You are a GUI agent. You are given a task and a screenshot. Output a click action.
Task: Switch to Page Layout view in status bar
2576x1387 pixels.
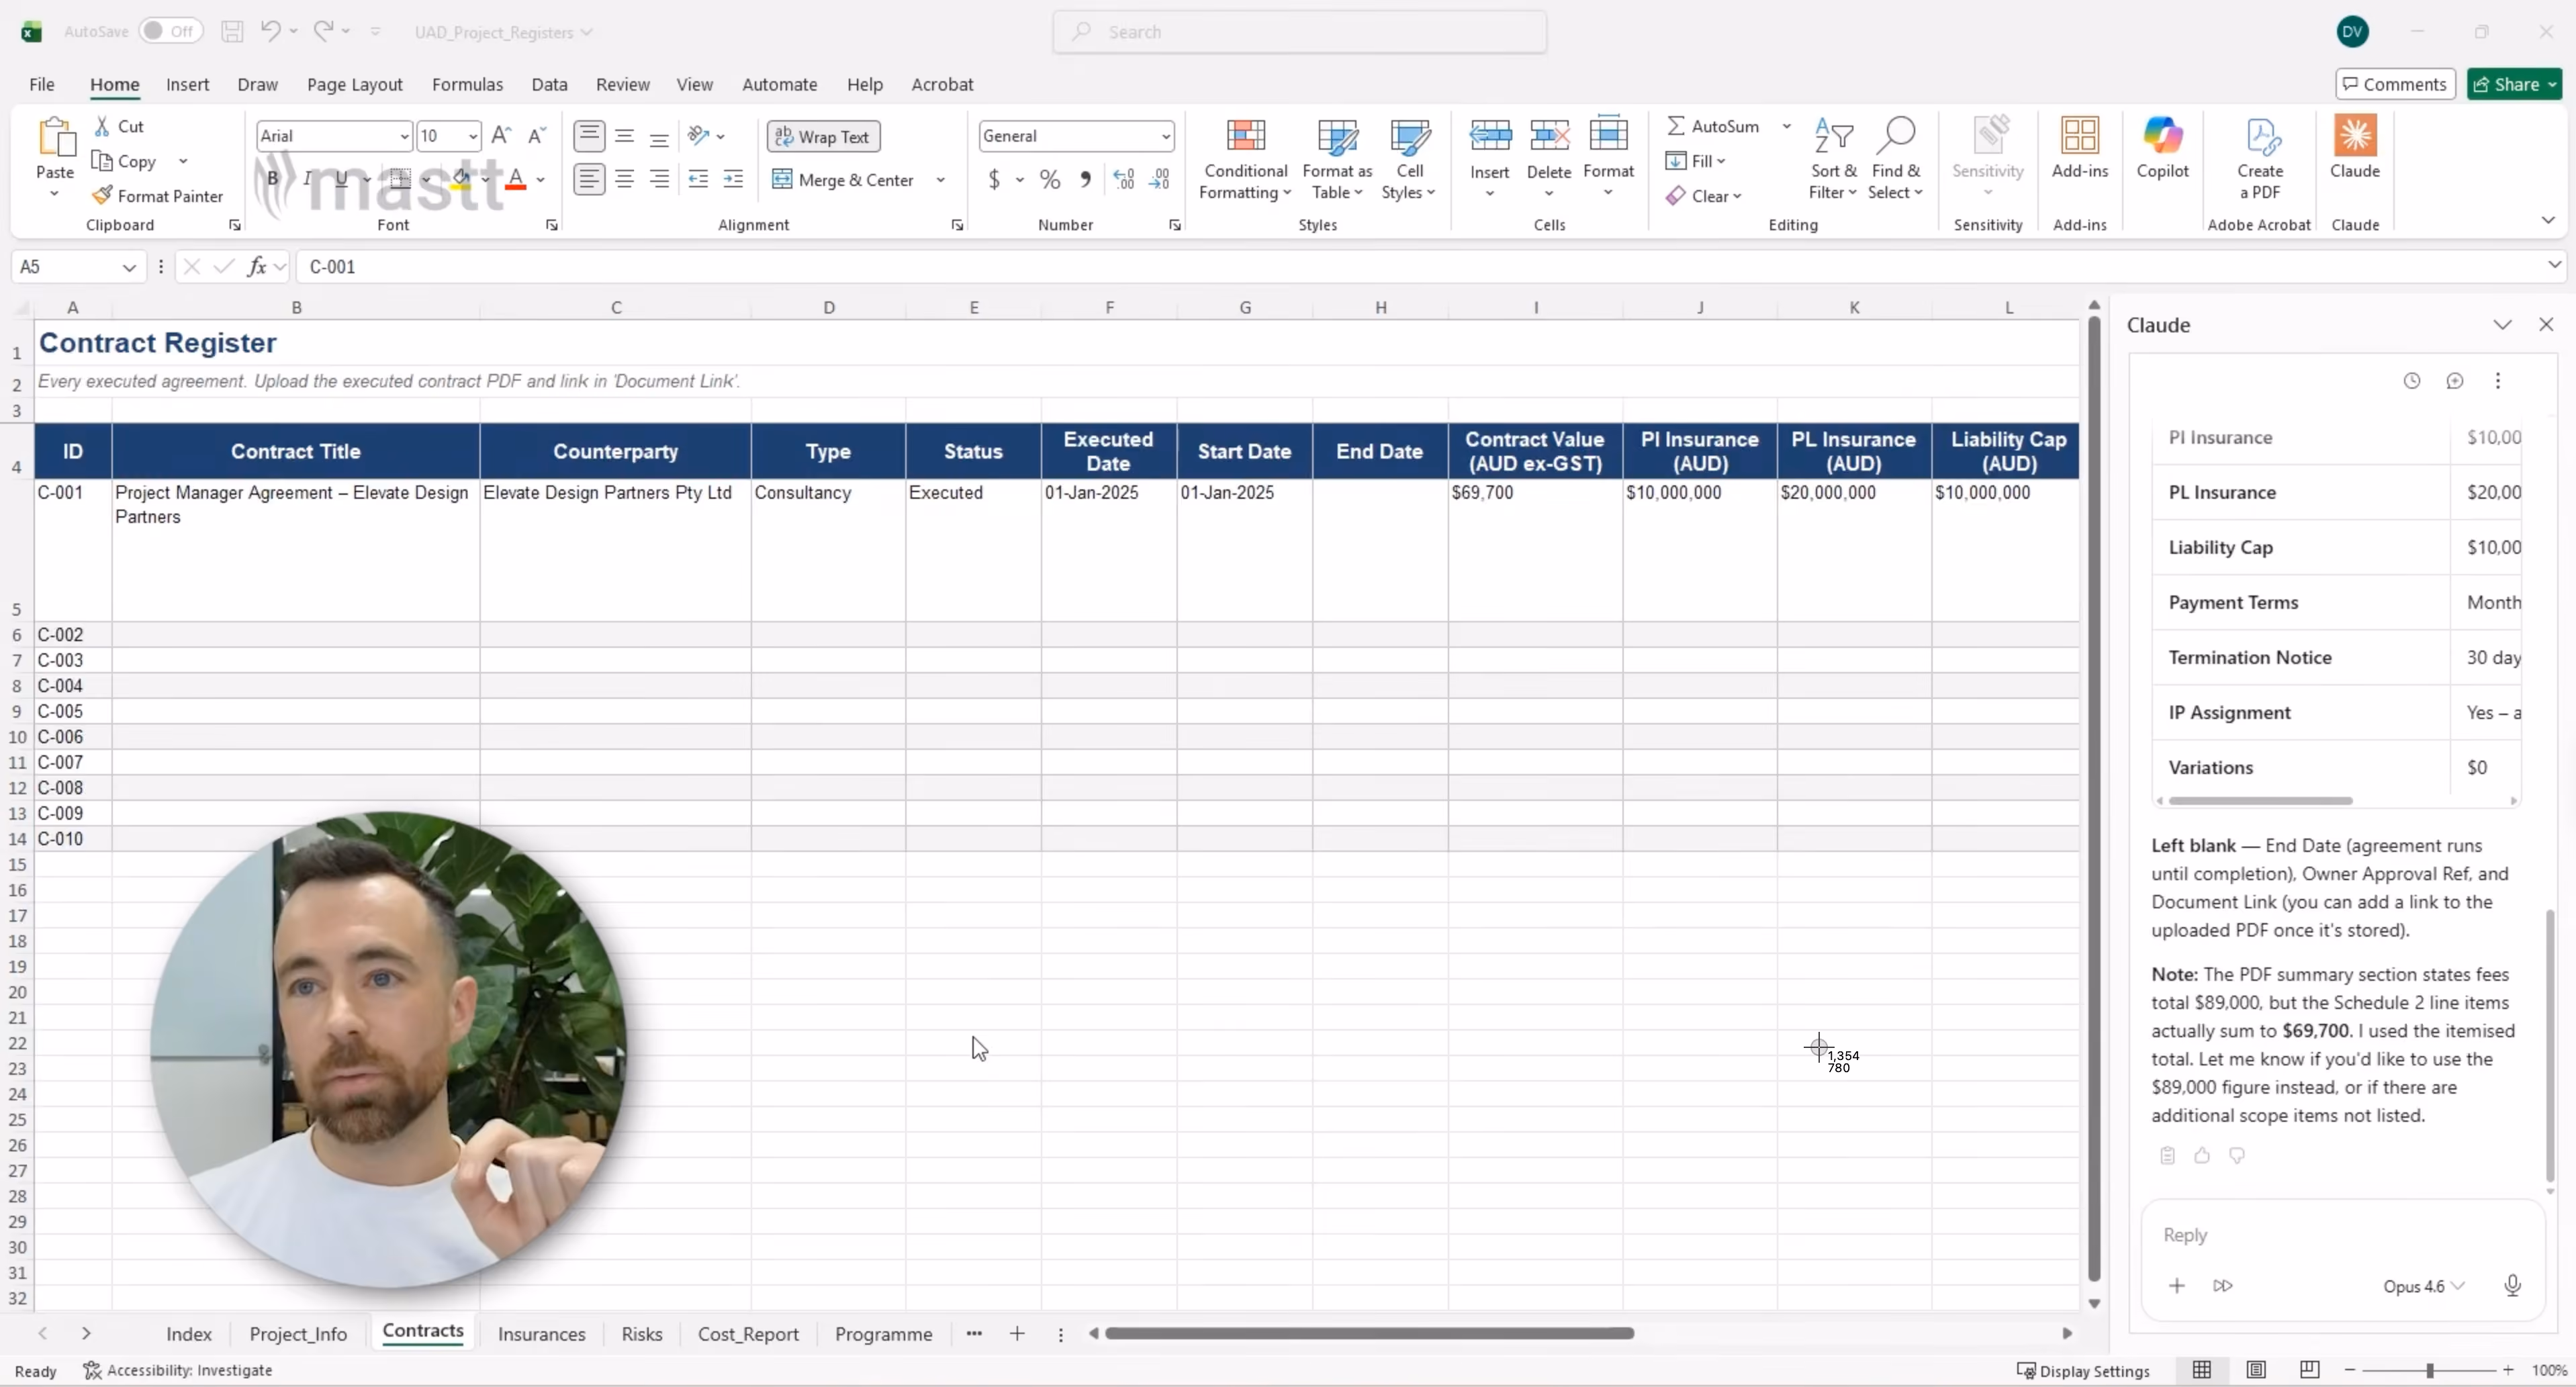click(2256, 1370)
